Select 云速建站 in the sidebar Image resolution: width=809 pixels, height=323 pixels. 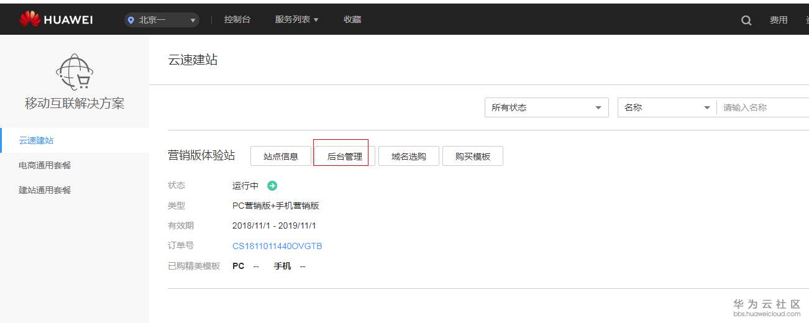point(75,140)
